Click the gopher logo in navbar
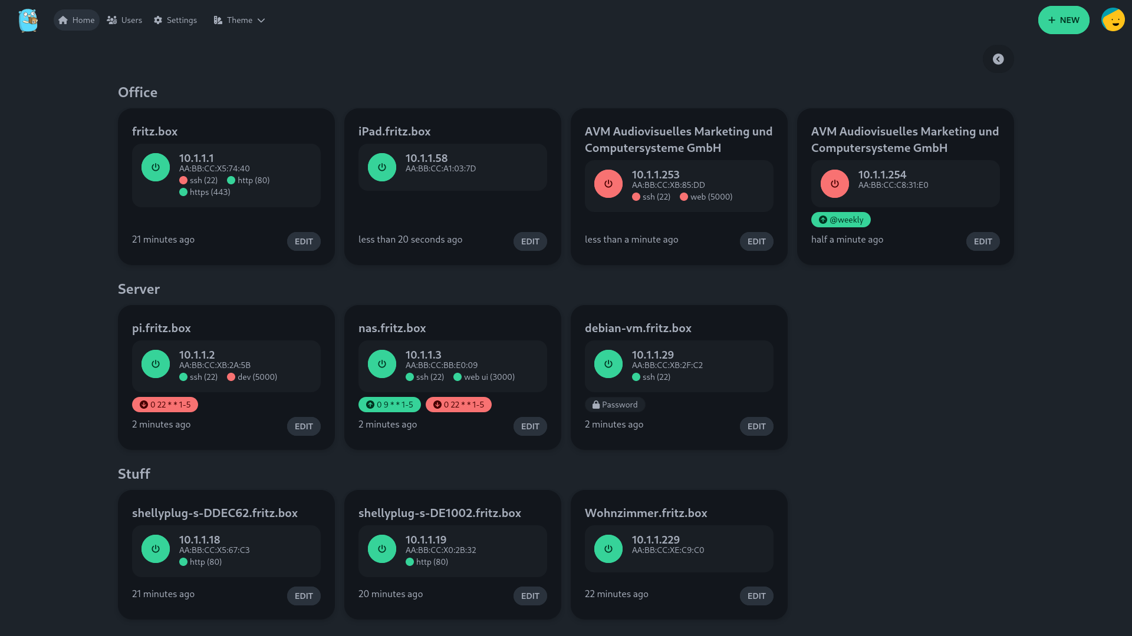 pos(28,20)
